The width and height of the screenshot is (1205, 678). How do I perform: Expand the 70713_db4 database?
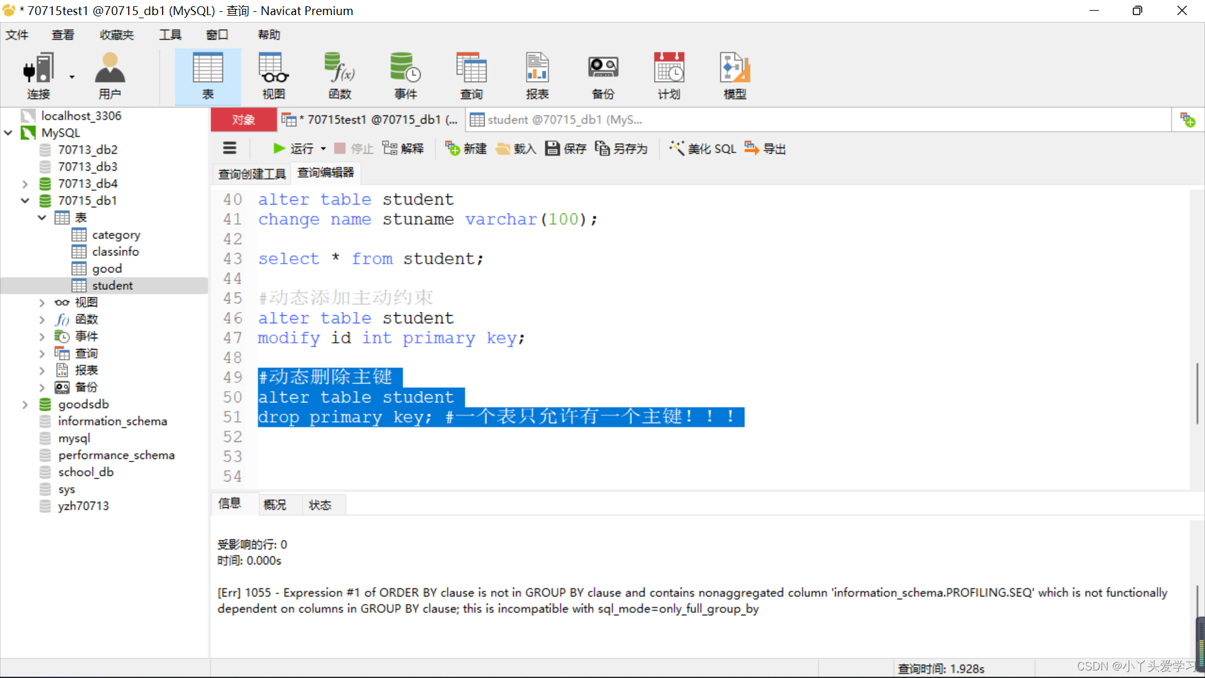[x=25, y=184]
